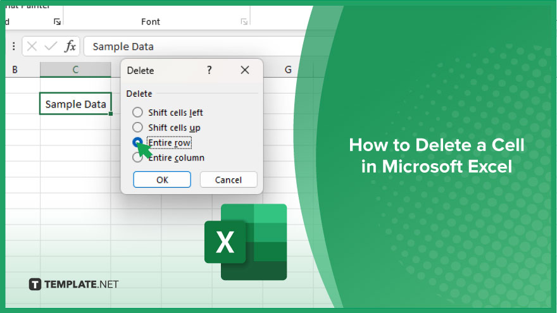The height and width of the screenshot is (313, 557).
Task: Choose the Entire row radio button
Action: tap(137, 142)
